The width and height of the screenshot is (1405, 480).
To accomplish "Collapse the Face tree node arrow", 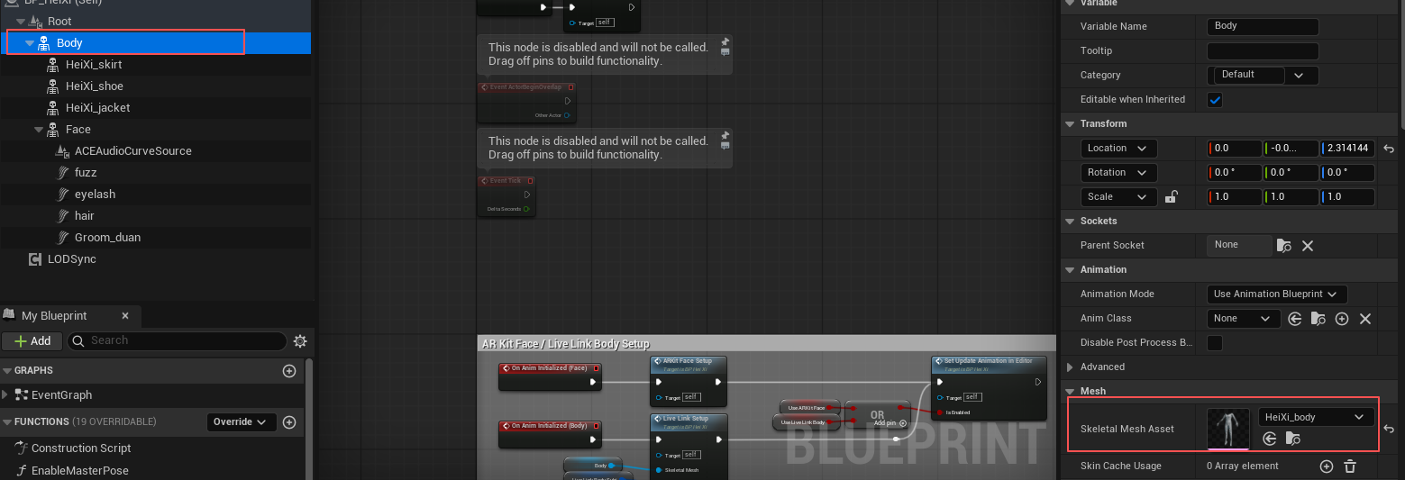I will tap(39, 130).
